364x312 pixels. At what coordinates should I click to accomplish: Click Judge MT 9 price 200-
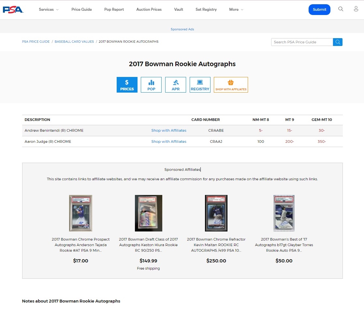pyautogui.click(x=289, y=141)
